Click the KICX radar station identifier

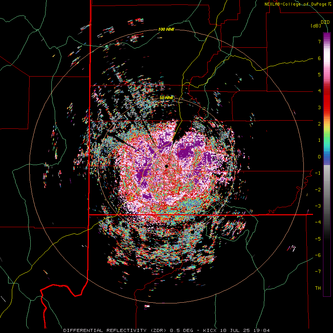(x=210, y=330)
